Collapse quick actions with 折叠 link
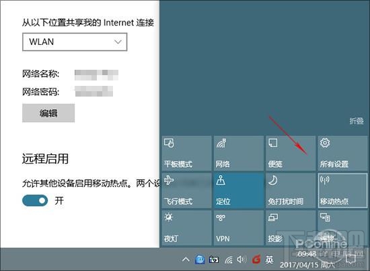 point(357,121)
